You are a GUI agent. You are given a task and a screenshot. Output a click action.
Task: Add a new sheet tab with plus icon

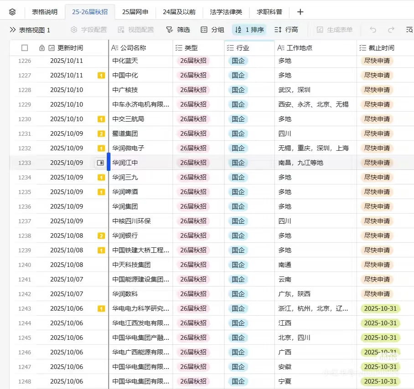[300, 12]
